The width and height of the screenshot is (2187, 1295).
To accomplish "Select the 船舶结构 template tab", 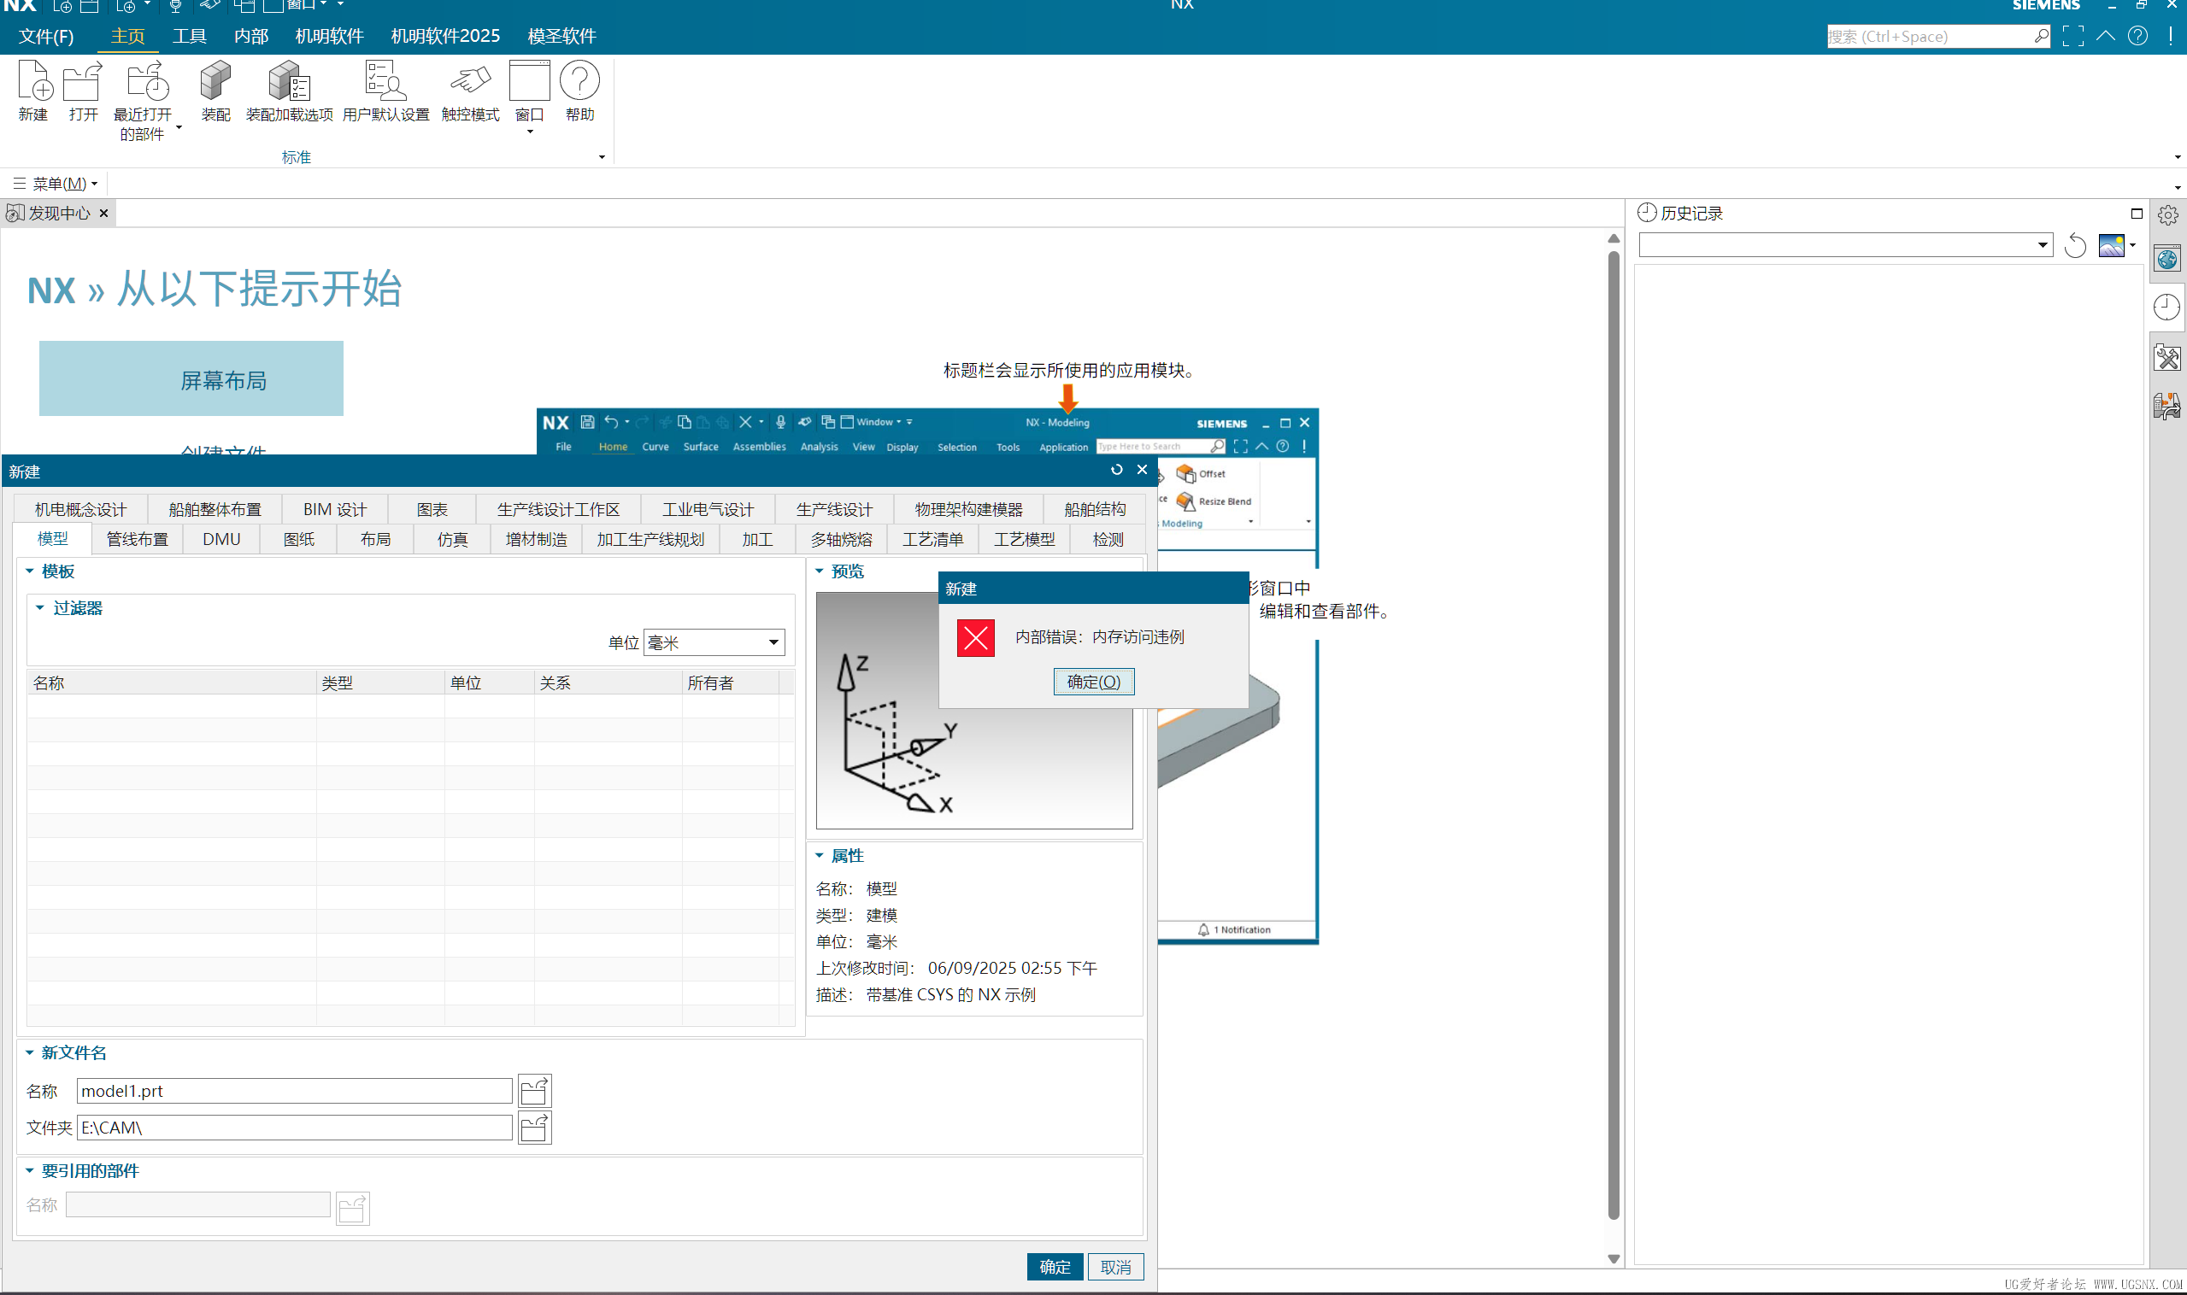I will pos(1095,509).
